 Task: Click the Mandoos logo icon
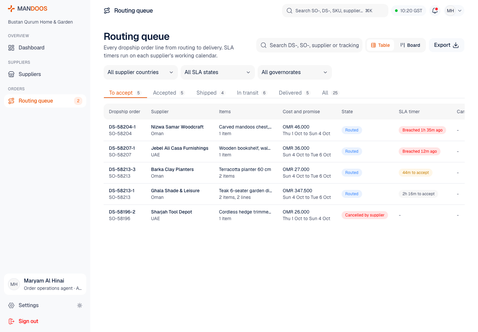click(11, 9)
